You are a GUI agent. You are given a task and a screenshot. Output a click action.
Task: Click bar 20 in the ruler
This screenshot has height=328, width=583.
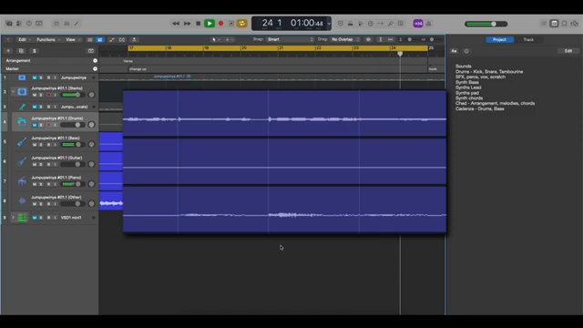(244, 48)
